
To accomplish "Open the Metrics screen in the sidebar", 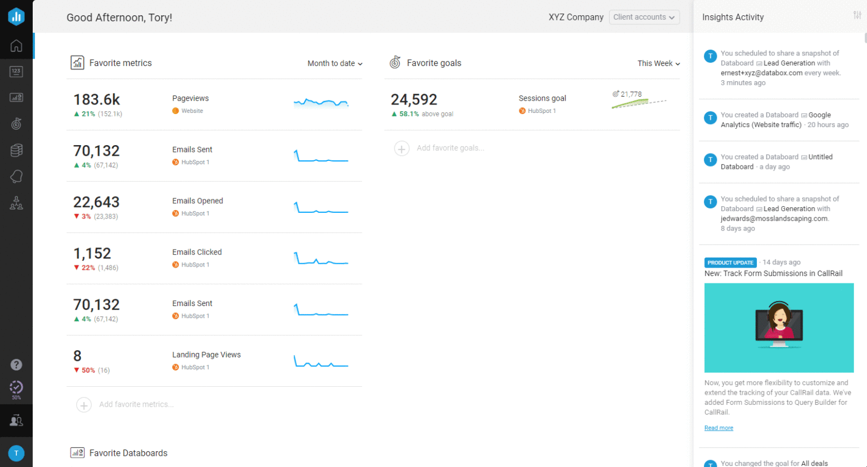I will pos(16,71).
